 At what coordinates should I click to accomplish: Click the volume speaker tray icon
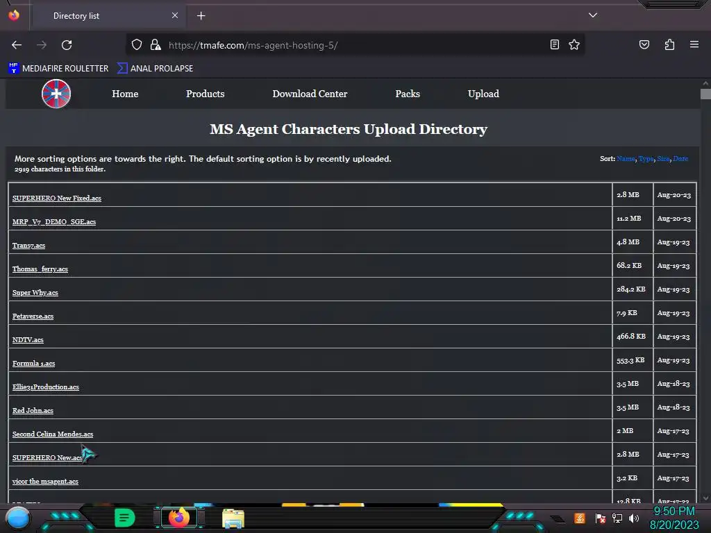633,518
